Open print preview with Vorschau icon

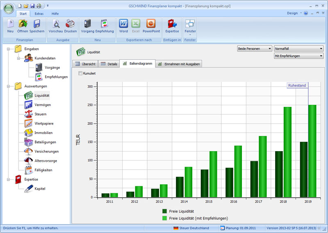click(55, 25)
